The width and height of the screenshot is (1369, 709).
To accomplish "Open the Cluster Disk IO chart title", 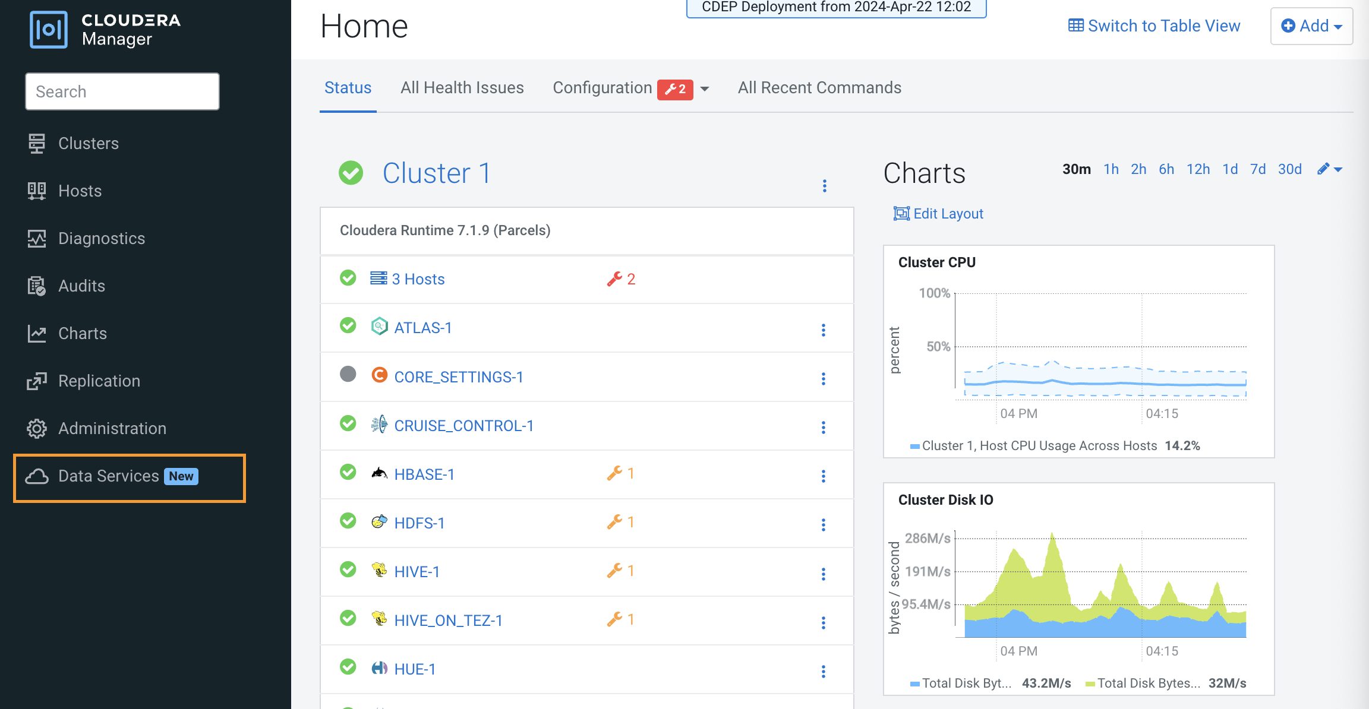I will (x=945, y=500).
